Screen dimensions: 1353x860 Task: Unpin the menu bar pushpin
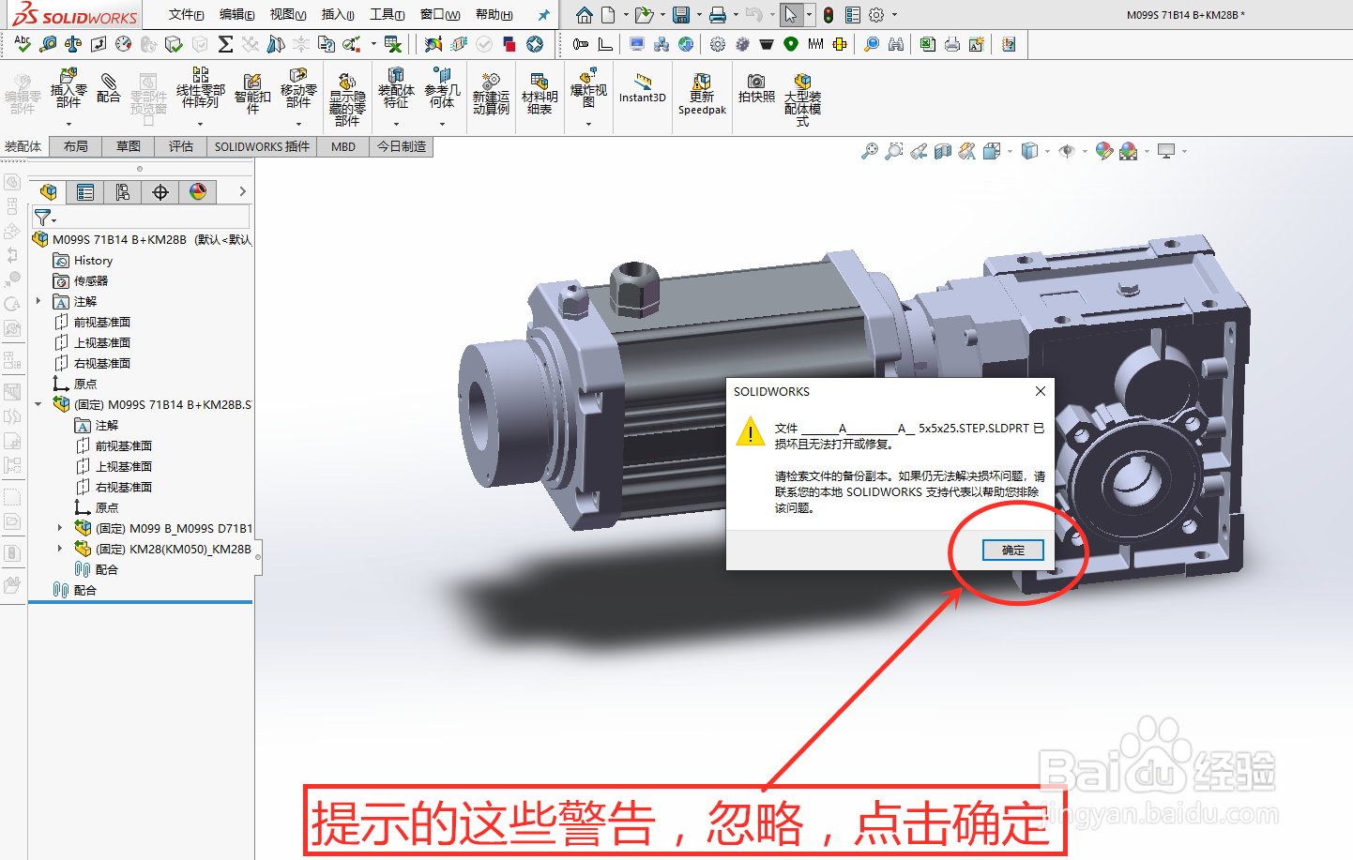(542, 14)
